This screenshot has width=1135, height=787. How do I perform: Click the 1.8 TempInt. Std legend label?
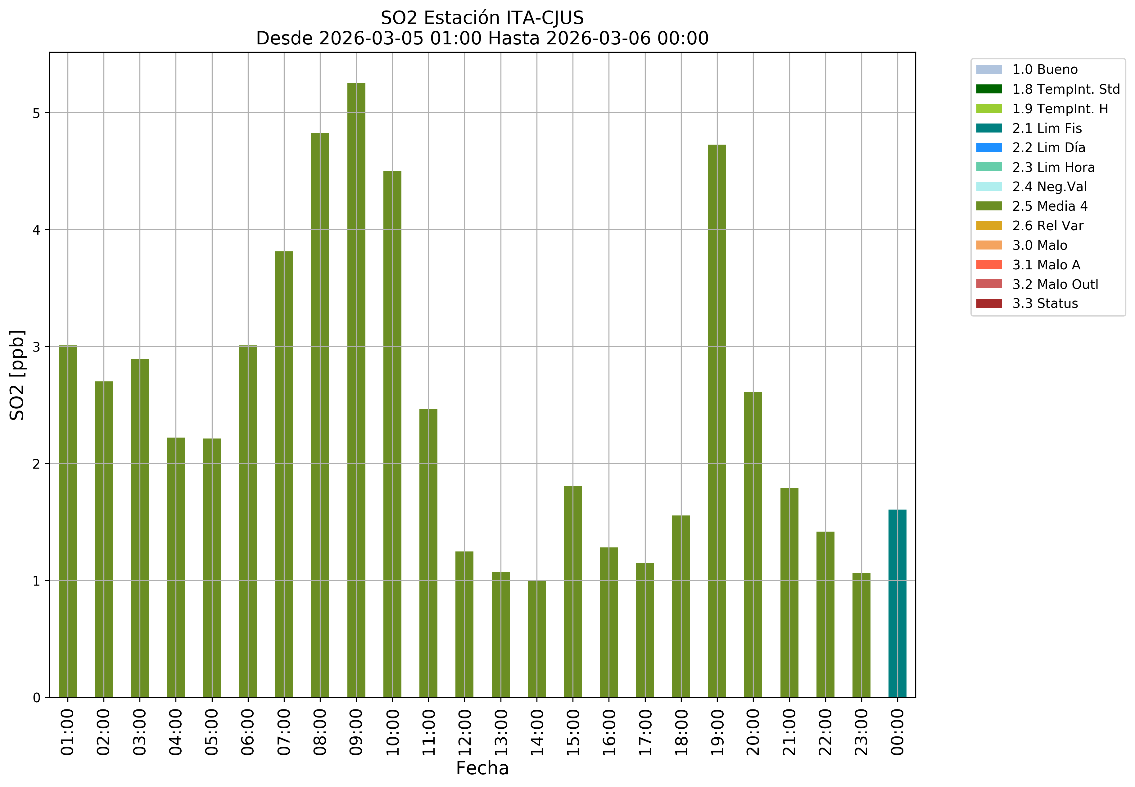(x=1066, y=89)
